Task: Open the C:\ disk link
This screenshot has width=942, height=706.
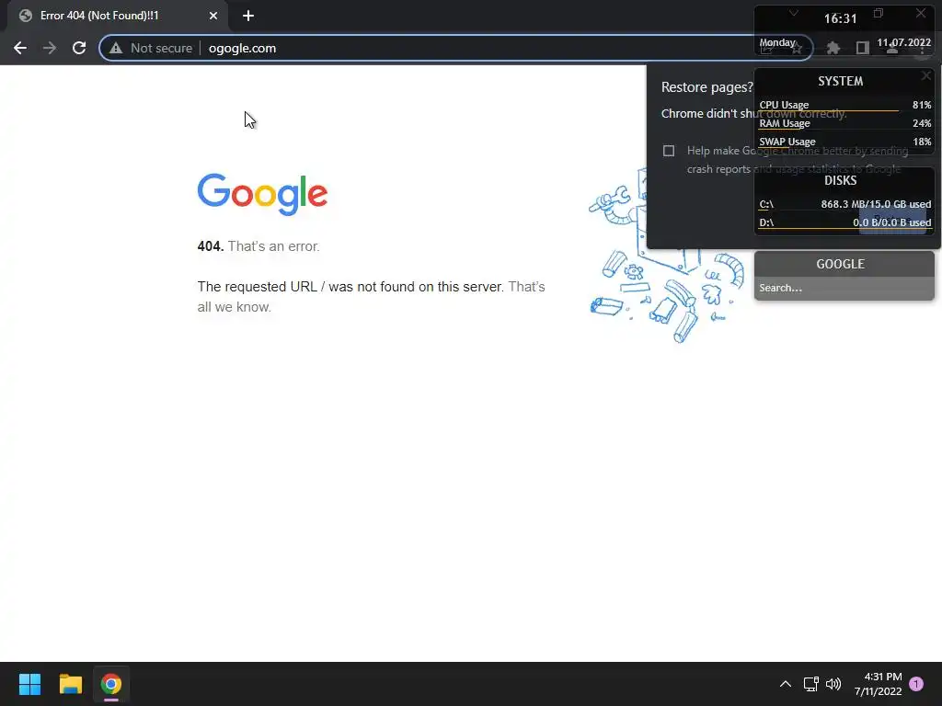Action: point(766,205)
